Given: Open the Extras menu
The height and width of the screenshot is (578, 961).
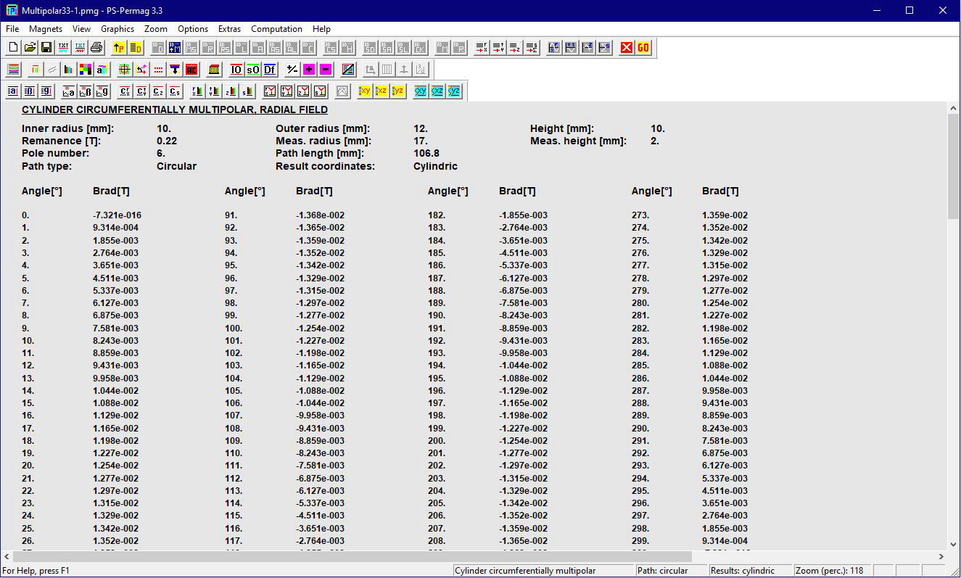Looking at the screenshot, I should pos(229,29).
